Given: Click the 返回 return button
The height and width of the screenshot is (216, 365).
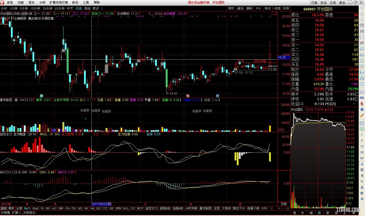Looking at the screenshot, I should click(x=286, y=8).
